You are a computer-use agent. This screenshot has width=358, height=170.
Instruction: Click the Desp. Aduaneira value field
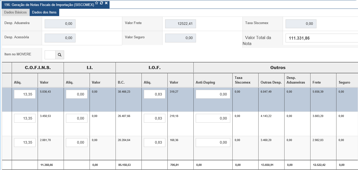60,24
